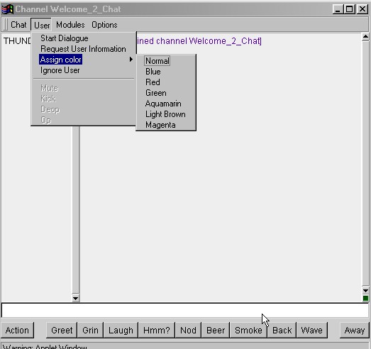Choose Light Brown color entry
Screen dimensions: 371x349
pyautogui.click(x=165, y=114)
